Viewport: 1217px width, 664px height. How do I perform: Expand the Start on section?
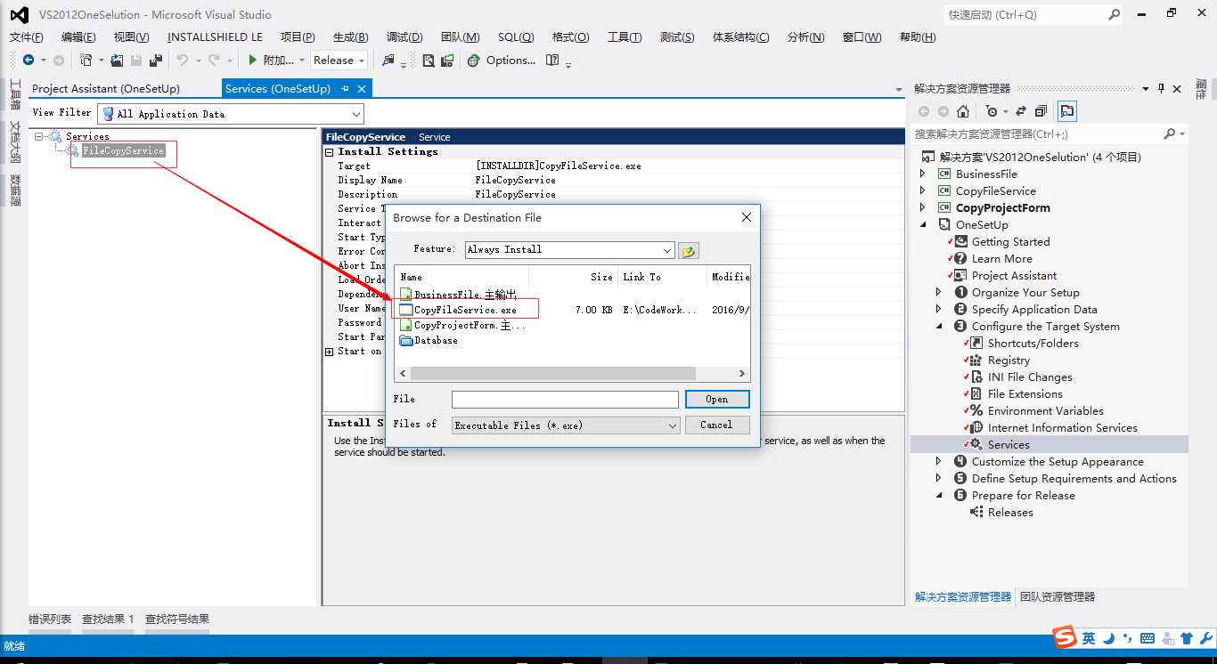[x=330, y=352]
